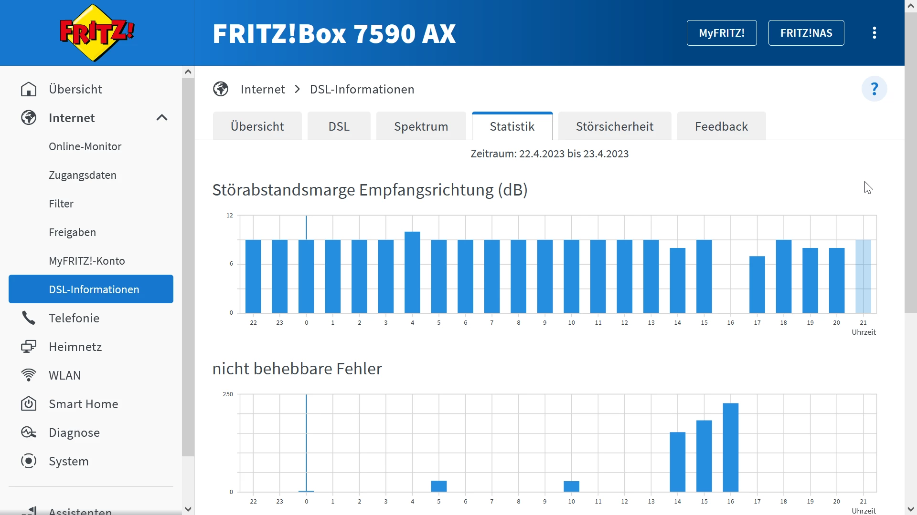
Task: Open the Störsicherheit tab
Action: [614, 126]
